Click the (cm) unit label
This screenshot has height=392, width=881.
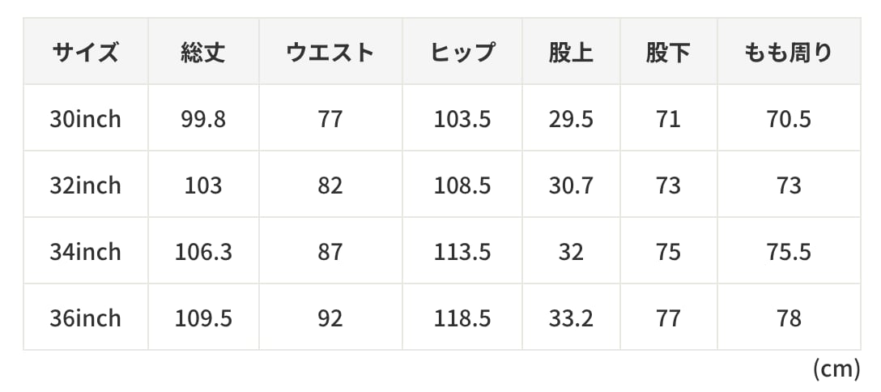click(x=836, y=369)
